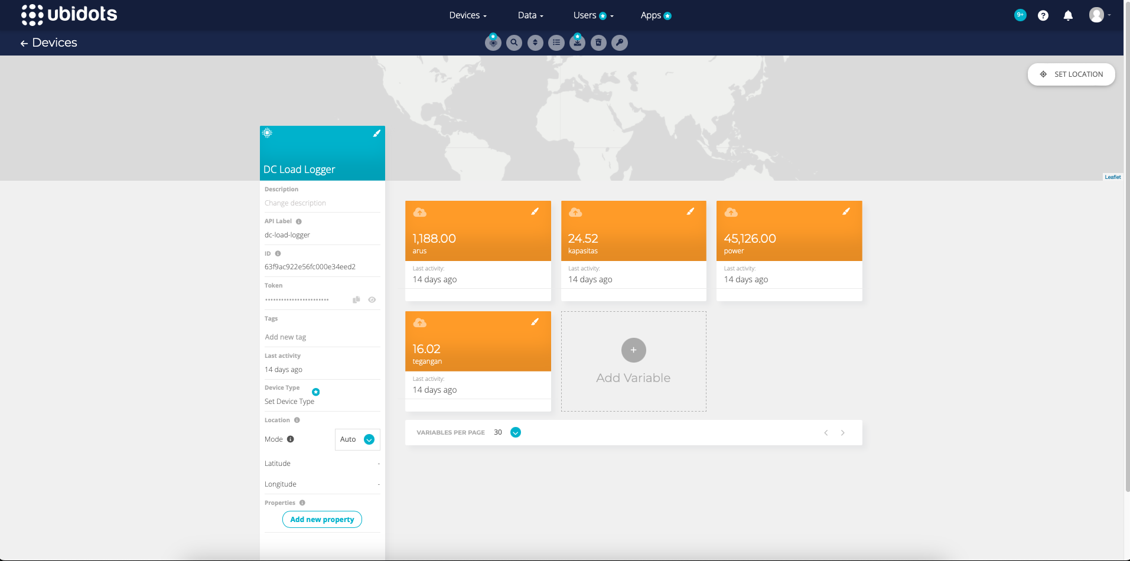This screenshot has width=1130, height=561.
Task: Open the Users menu
Action: 594,15
